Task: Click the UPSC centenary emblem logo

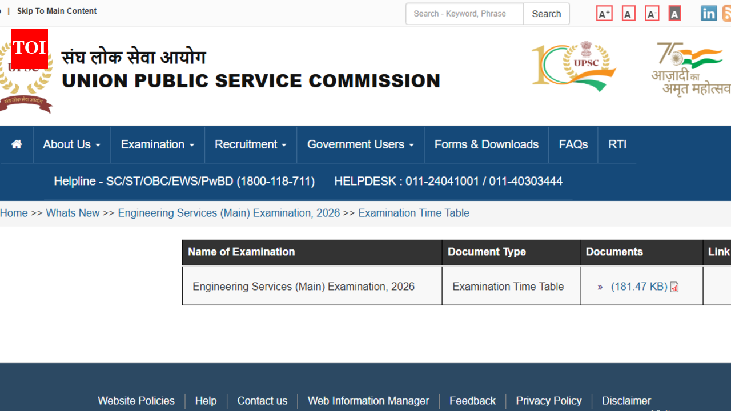Action: click(x=574, y=66)
